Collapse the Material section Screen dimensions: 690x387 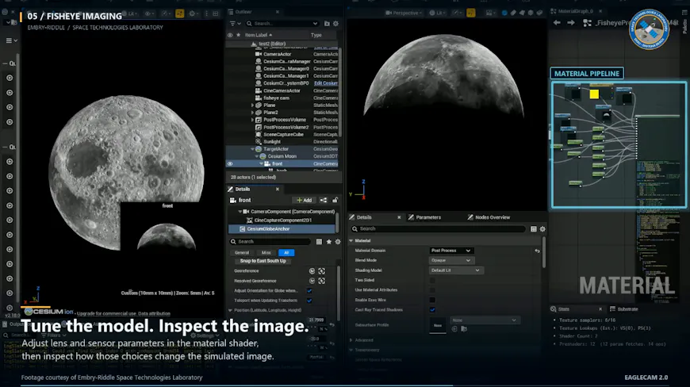coord(351,240)
